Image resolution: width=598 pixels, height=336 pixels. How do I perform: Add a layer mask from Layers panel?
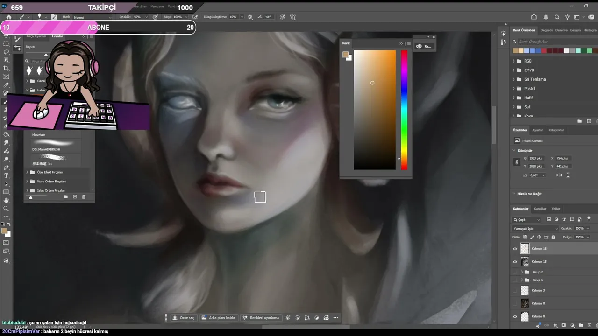[x=564, y=325]
